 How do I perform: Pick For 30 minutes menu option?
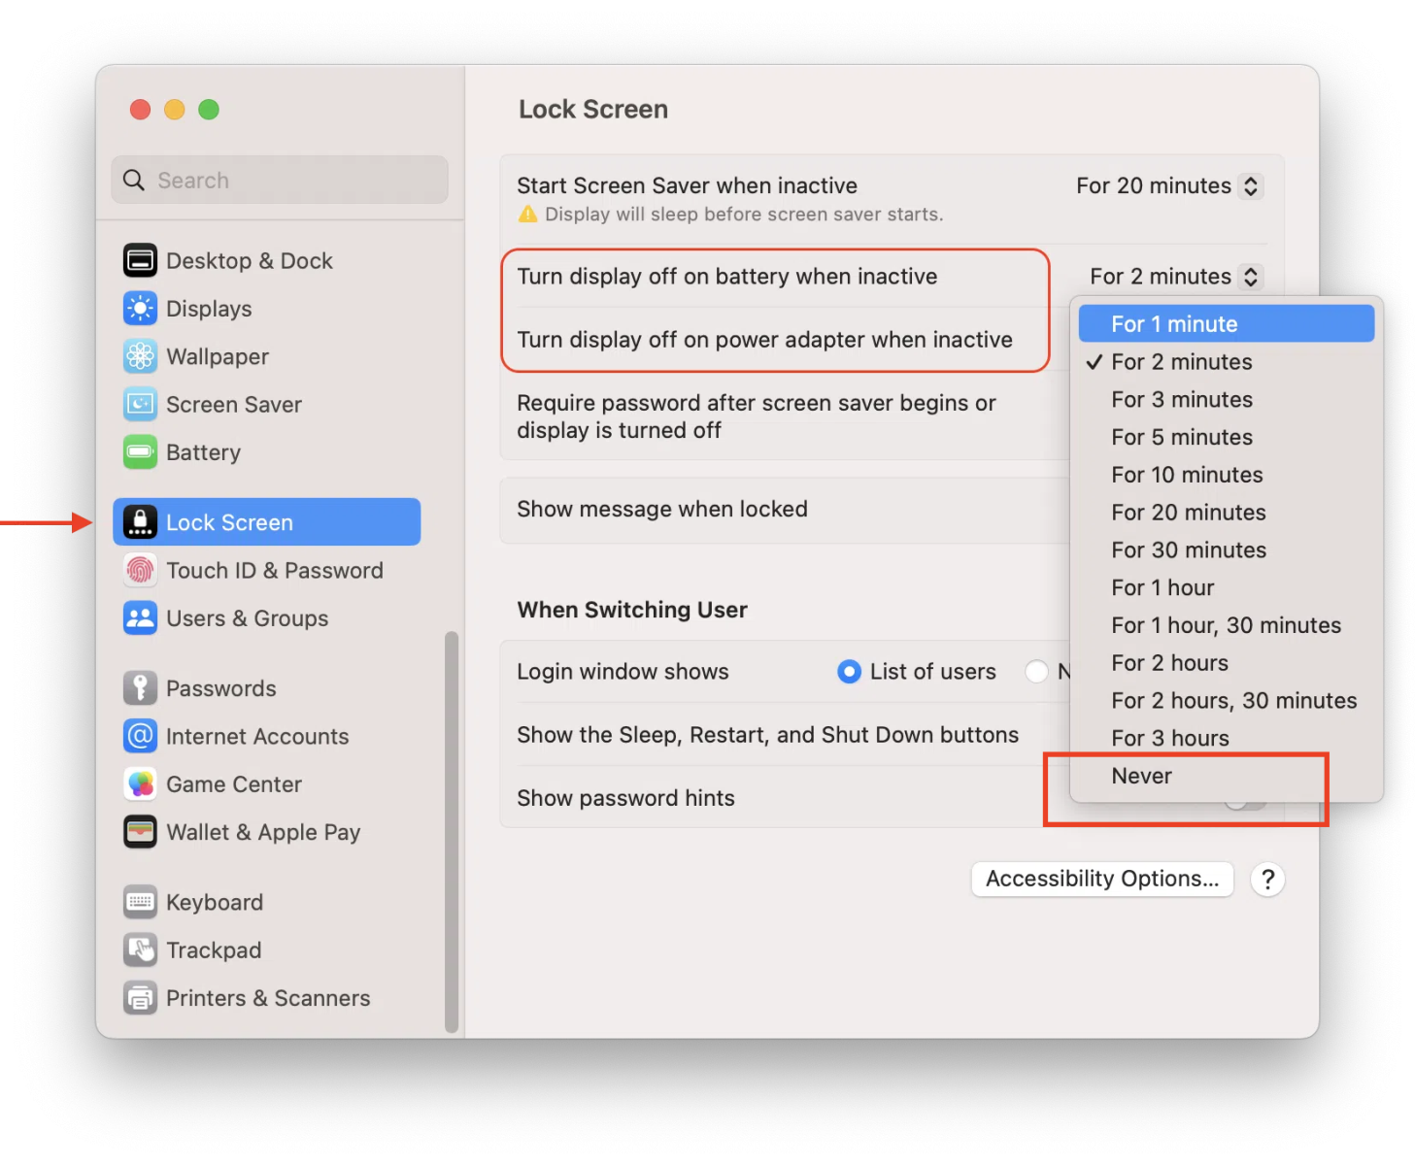coord(1226,549)
